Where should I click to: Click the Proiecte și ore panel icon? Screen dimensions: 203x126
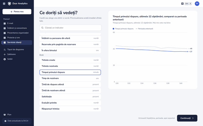click(5, 38)
